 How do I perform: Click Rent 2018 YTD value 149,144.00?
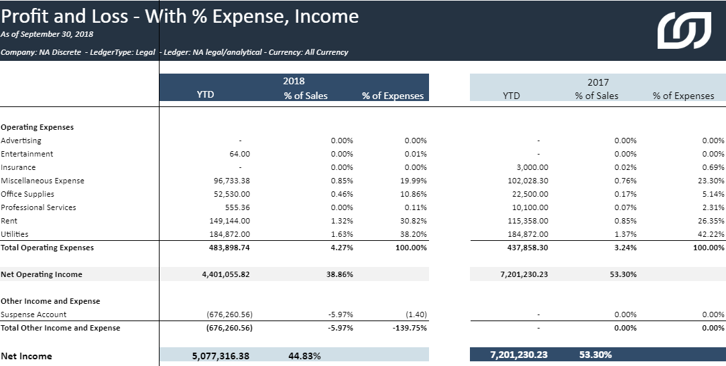pos(229,221)
